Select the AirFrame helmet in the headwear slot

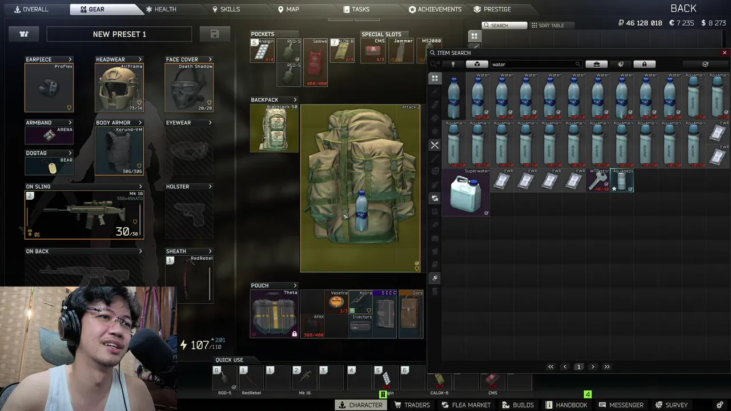119,87
